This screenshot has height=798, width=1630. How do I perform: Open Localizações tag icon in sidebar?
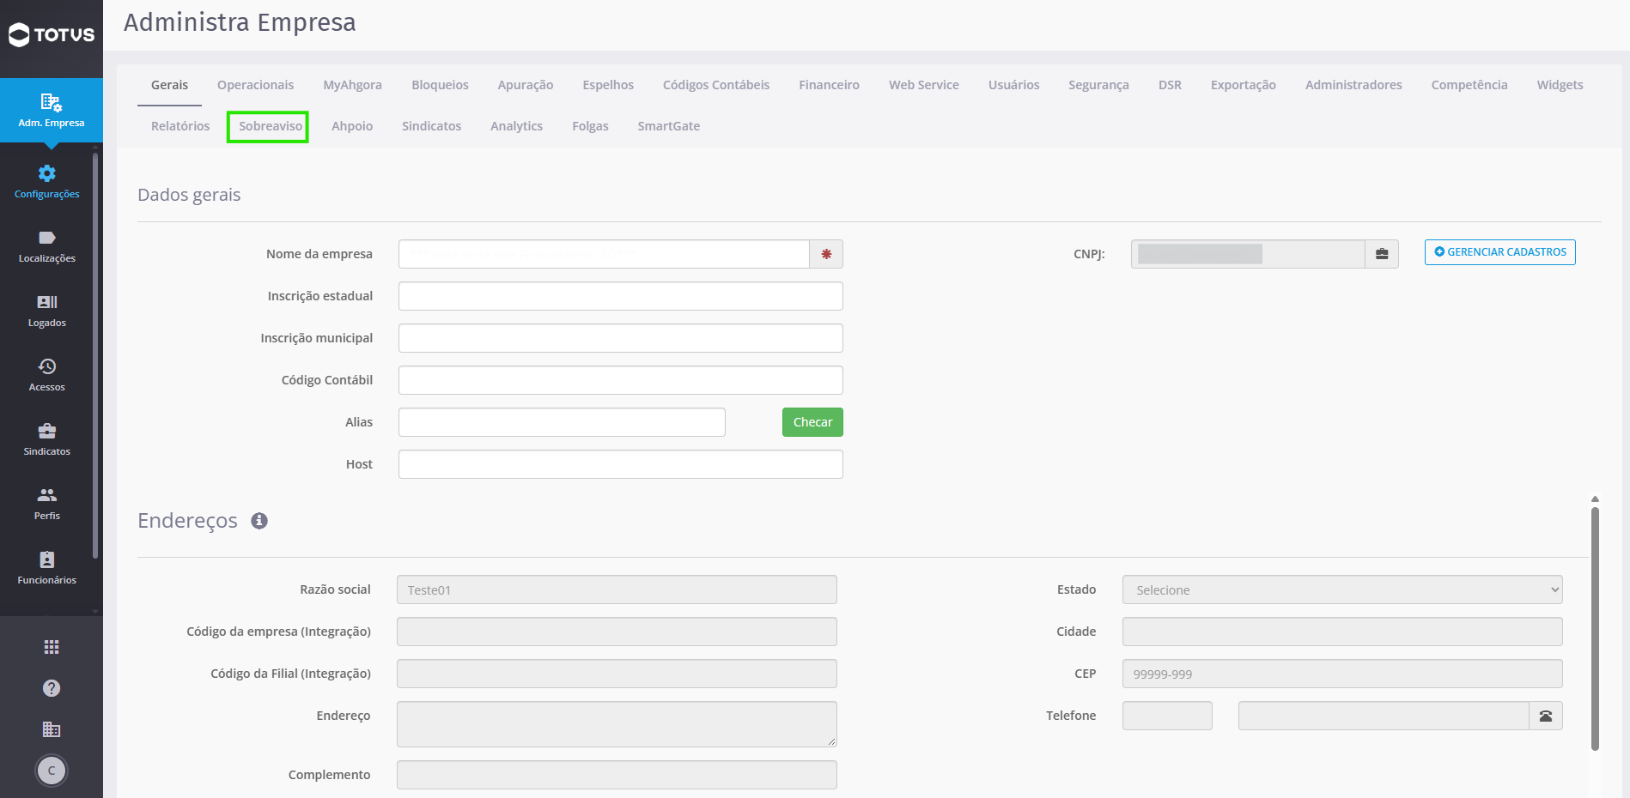(x=47, y=238)
